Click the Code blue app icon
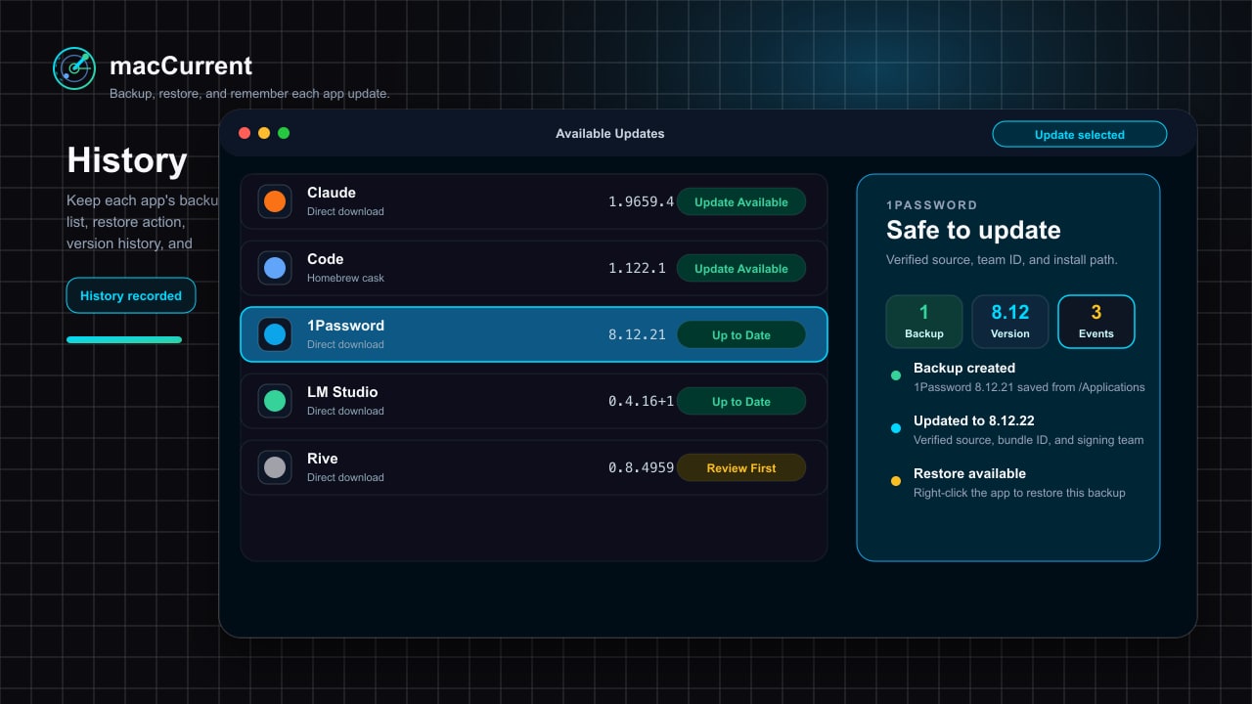The width and height of the screenshot is (1252, 704). point(275,268)
